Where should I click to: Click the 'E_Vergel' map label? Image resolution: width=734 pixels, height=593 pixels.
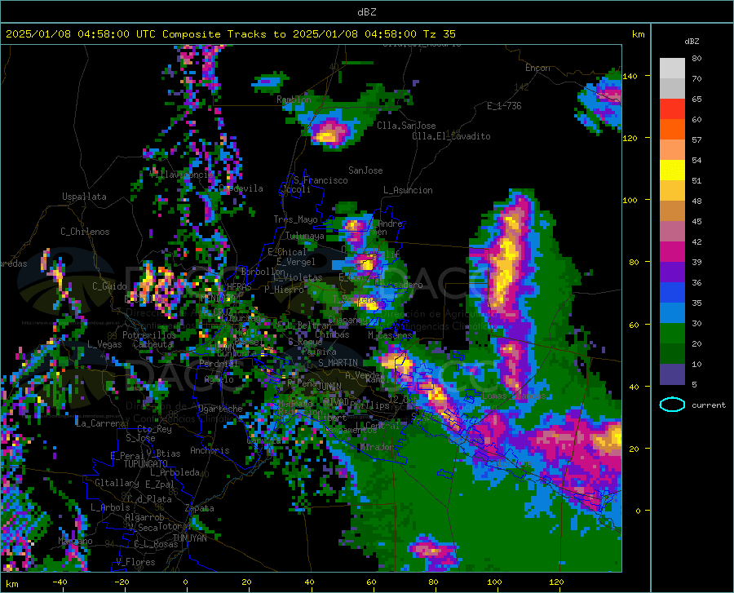tap(296, 262)
